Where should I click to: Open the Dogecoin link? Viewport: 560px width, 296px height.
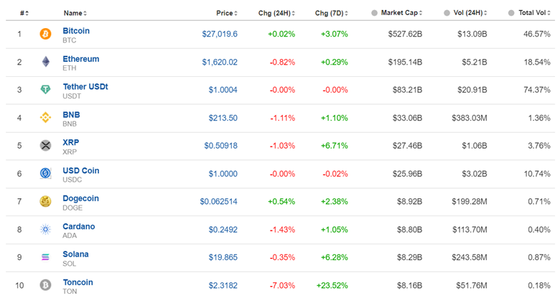(80, 198)
